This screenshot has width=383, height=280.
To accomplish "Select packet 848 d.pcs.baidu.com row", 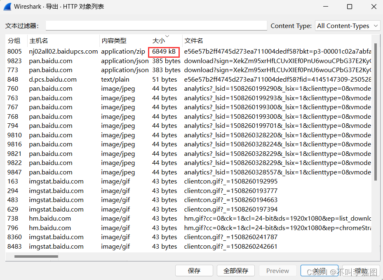I will (188, 79).
